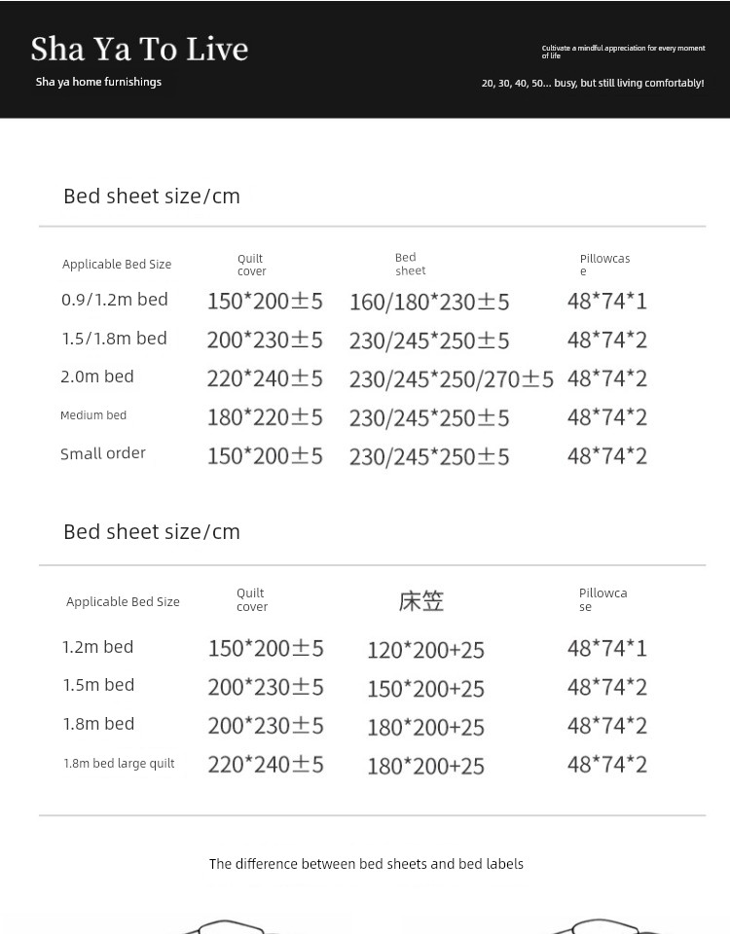The width and height of the screenshot is (730, 934).
Task: Click the 'Sha ya home furnishings' subtitle
Action: click(x=98, y=82)
